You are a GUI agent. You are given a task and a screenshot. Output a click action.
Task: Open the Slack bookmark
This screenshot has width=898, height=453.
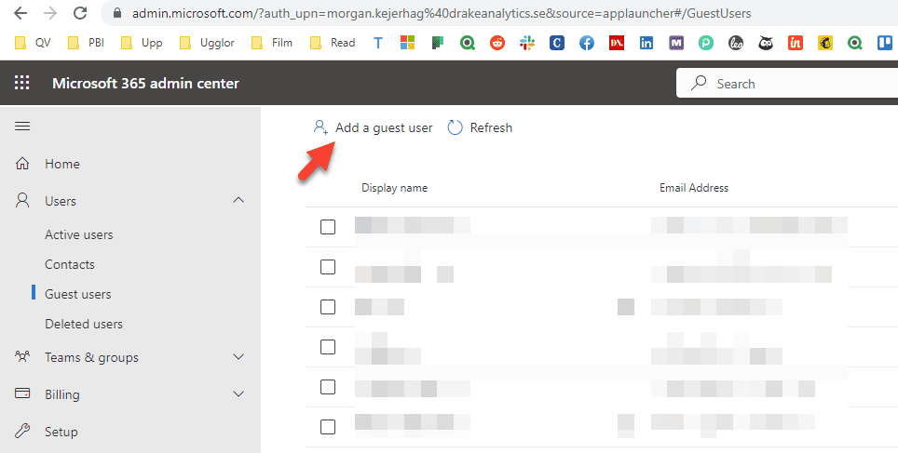tap(527, 43)
